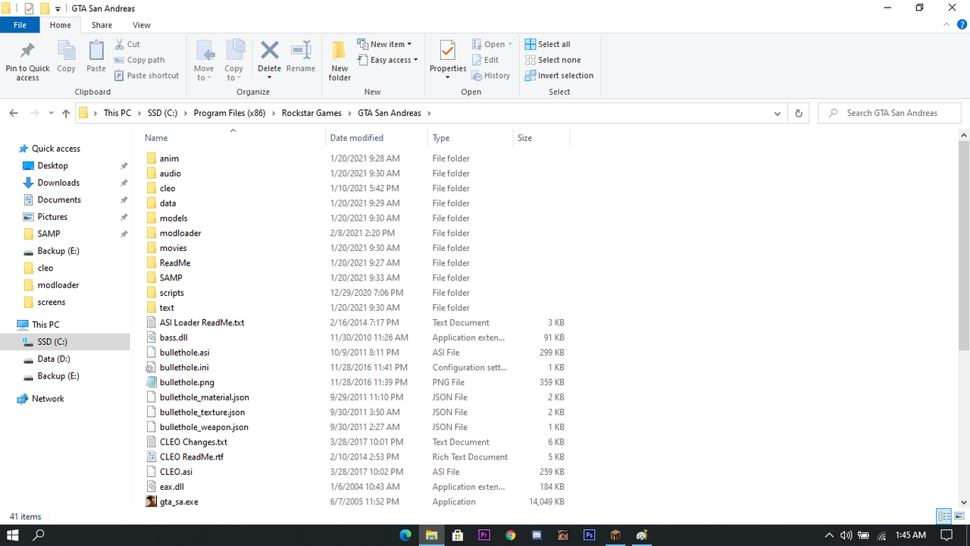The width and height of the screenshot is (970, 546).
Task: Open Google Chrome from taskbar
Action: pyautogui.click(x=511, y=535)
